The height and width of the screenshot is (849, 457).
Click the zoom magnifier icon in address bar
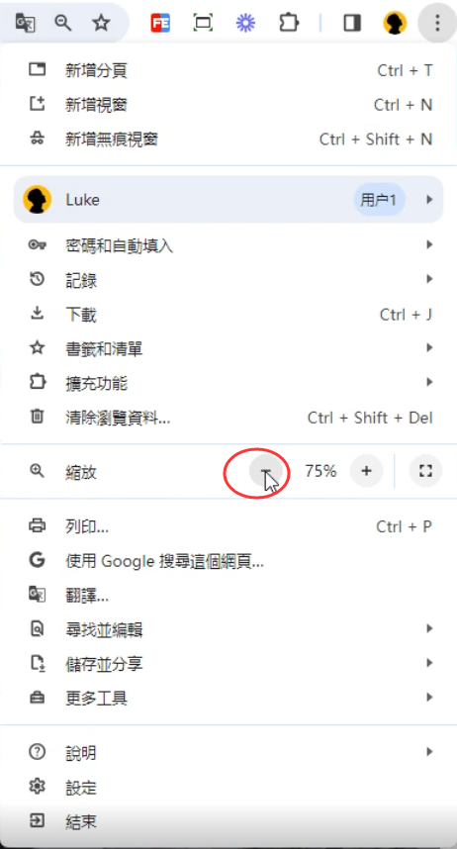tap(63, 23)
